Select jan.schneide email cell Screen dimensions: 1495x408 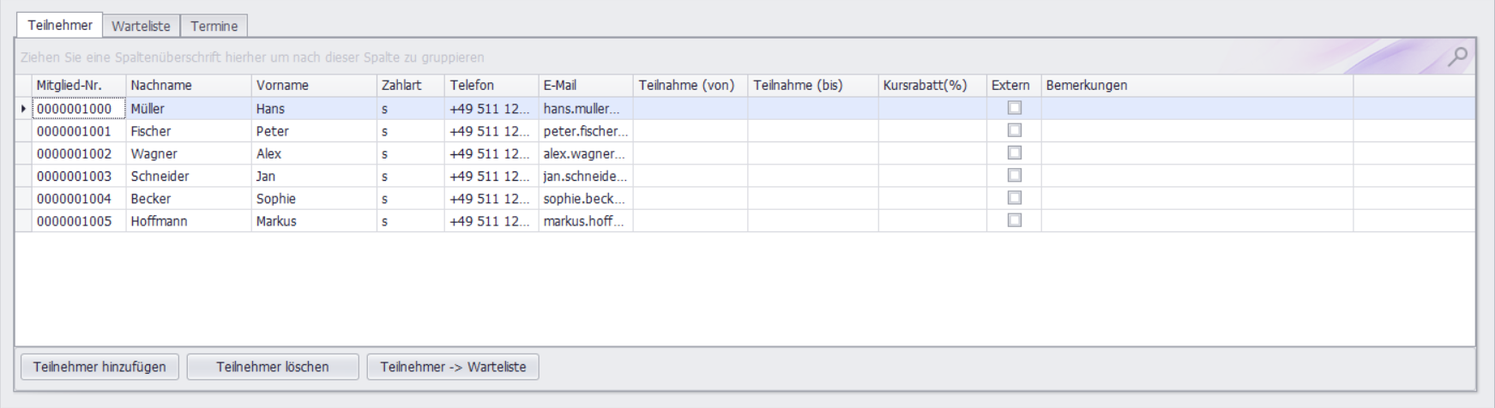click(586, 176)
